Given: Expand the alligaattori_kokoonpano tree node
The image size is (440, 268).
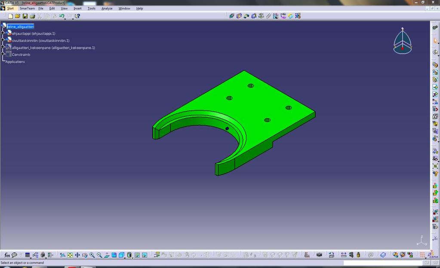Looking at the screenshot, I should 3,47.
